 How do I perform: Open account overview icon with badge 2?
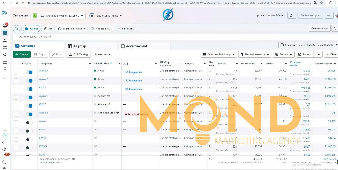5,26
